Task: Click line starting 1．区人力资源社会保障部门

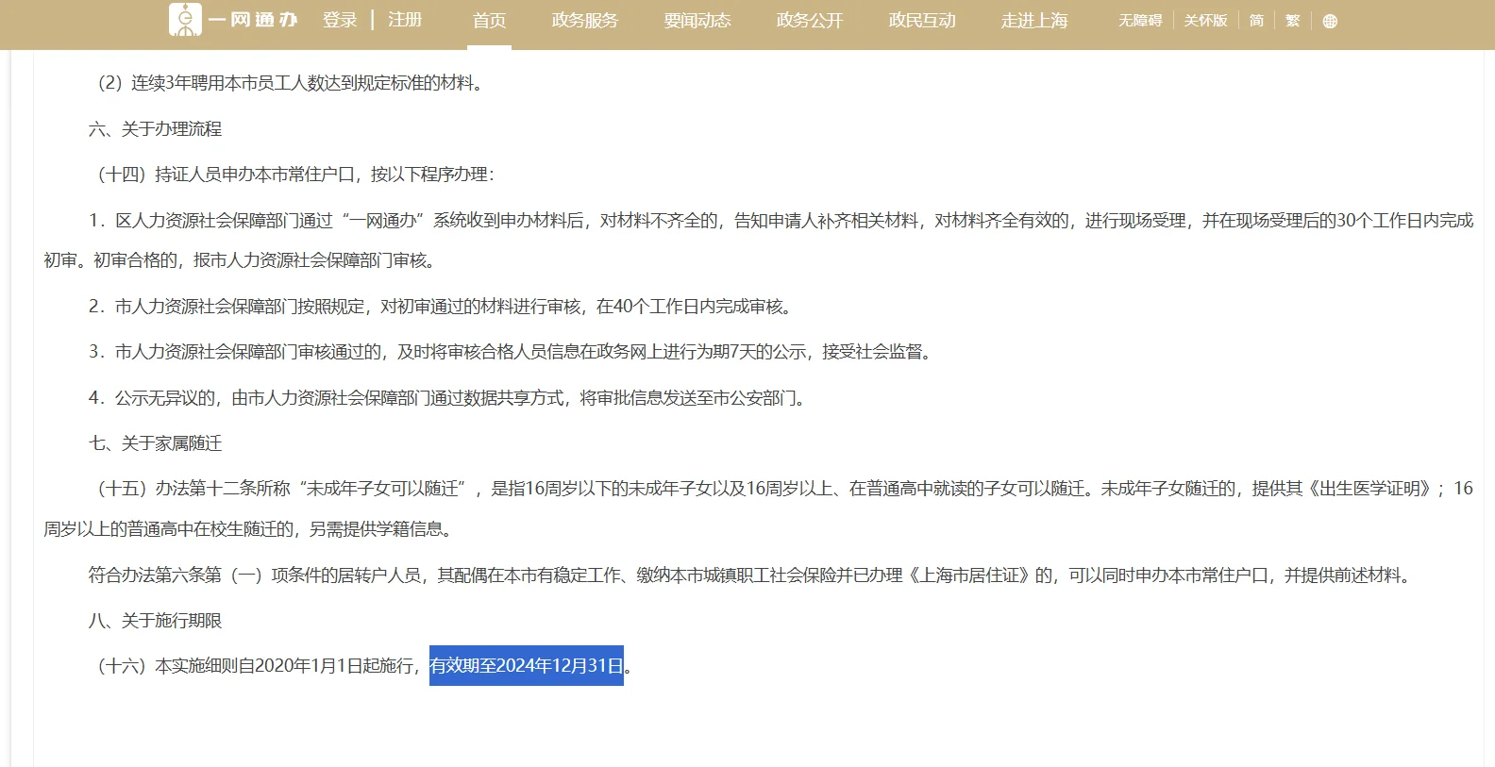Action: click(758, 240)
